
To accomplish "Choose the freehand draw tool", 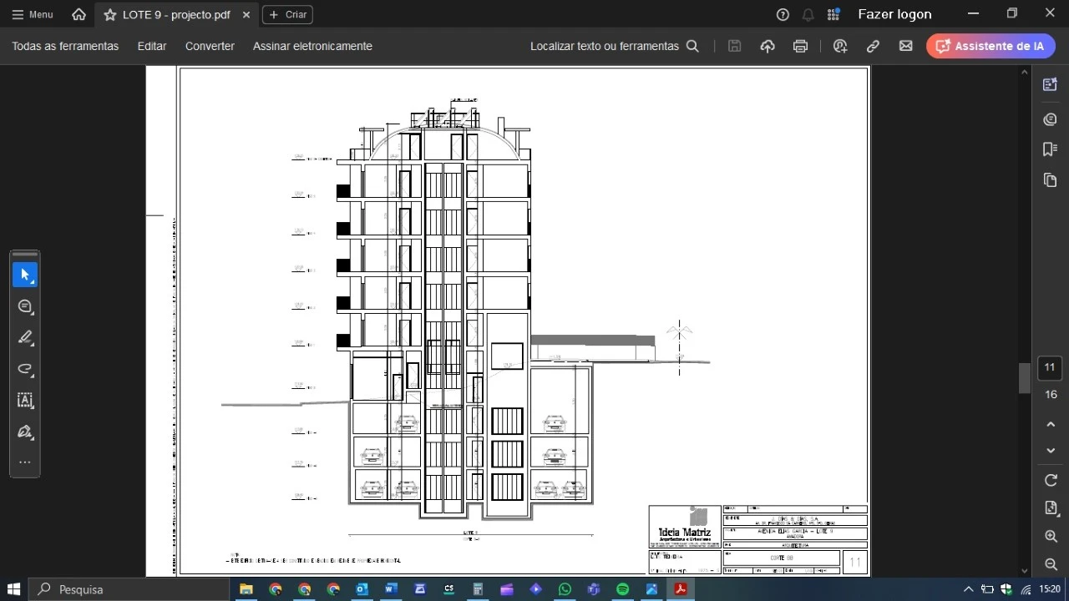I will [25, 369].
